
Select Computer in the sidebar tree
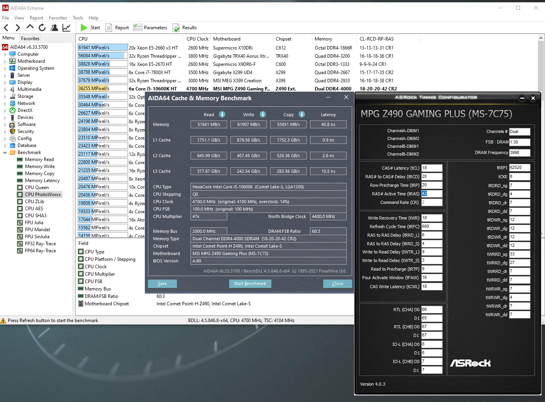(x=28, y=54)
